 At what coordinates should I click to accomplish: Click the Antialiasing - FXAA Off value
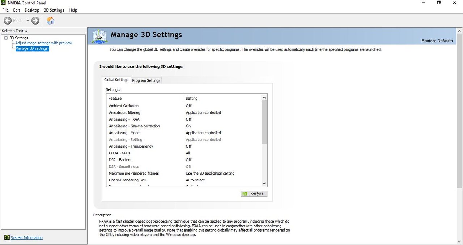pos(188,119)
